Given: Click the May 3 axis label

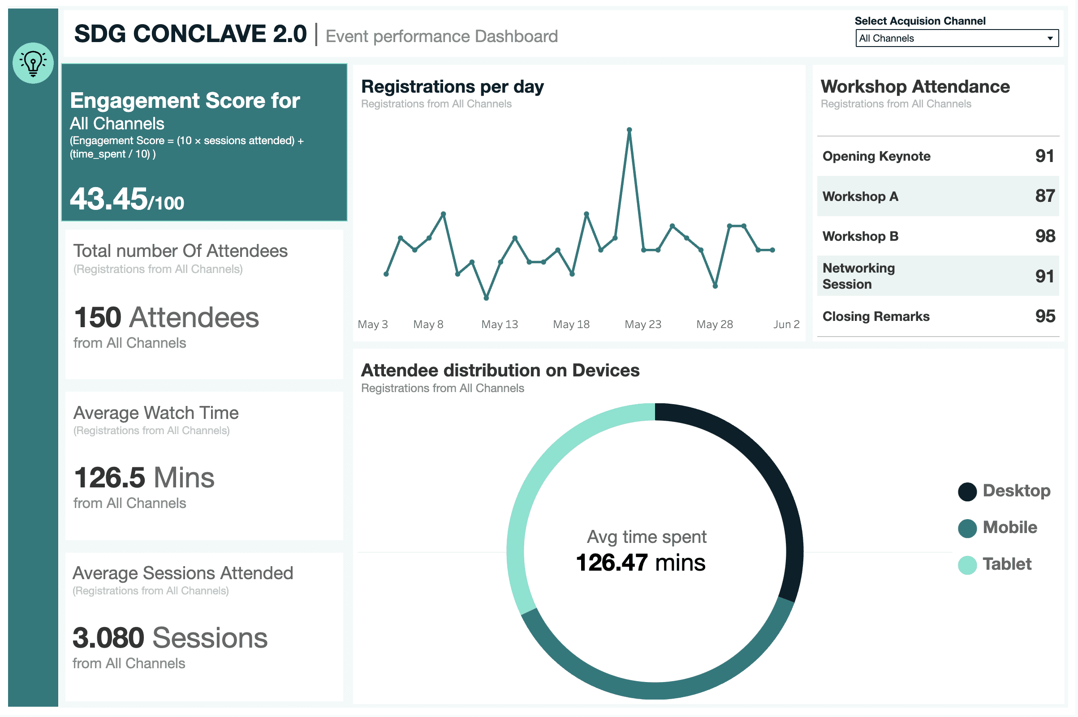Looking at the screenshot, I should [x=373, y=324].
